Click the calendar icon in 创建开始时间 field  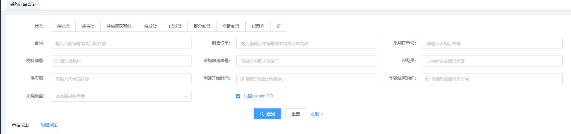(242, 79)
